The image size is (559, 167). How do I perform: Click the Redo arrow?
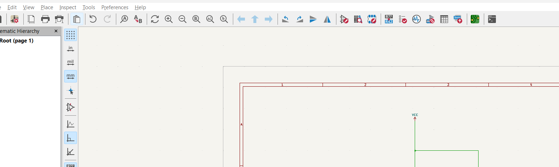point(107,19)
